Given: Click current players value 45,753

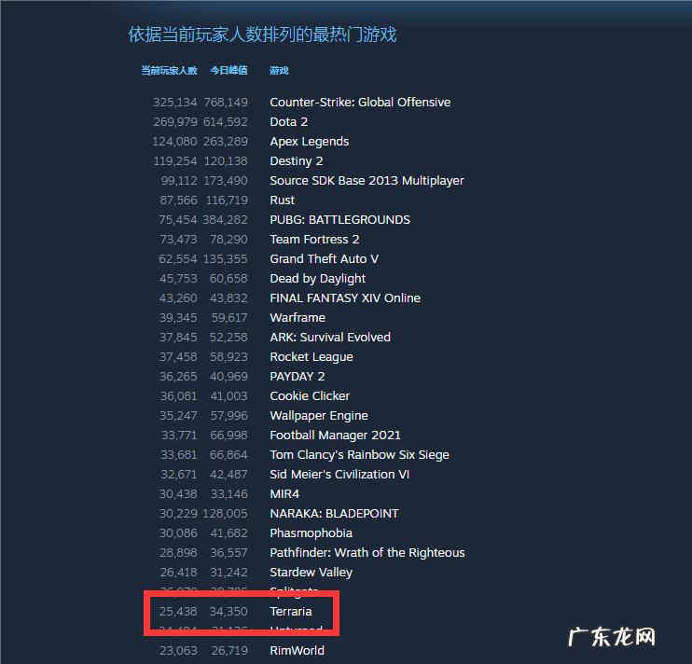Looking at the screenshot, I should [178, 279].
